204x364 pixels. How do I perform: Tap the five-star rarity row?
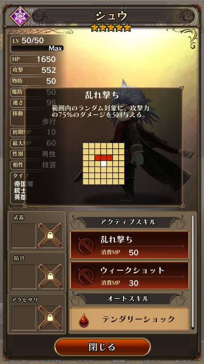pos(111,28)
